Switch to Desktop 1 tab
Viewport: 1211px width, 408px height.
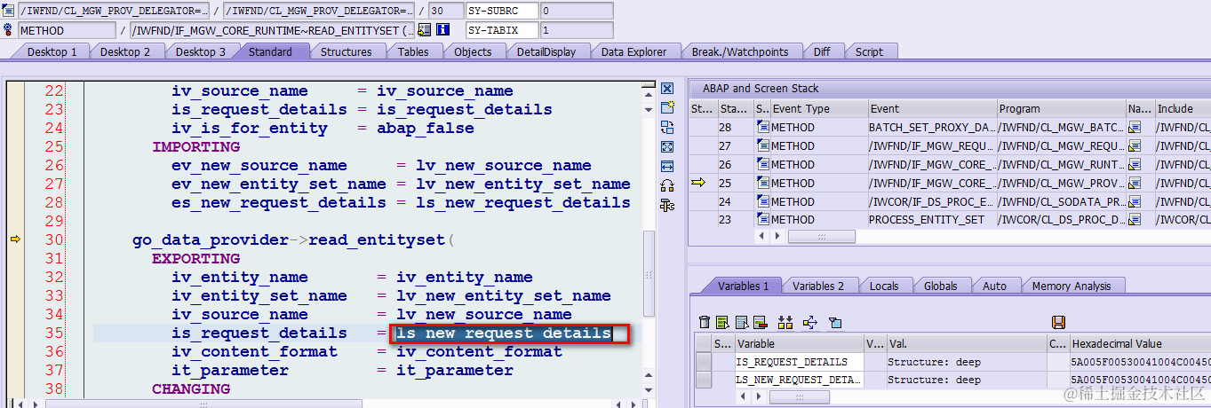(x=52, y=51)
